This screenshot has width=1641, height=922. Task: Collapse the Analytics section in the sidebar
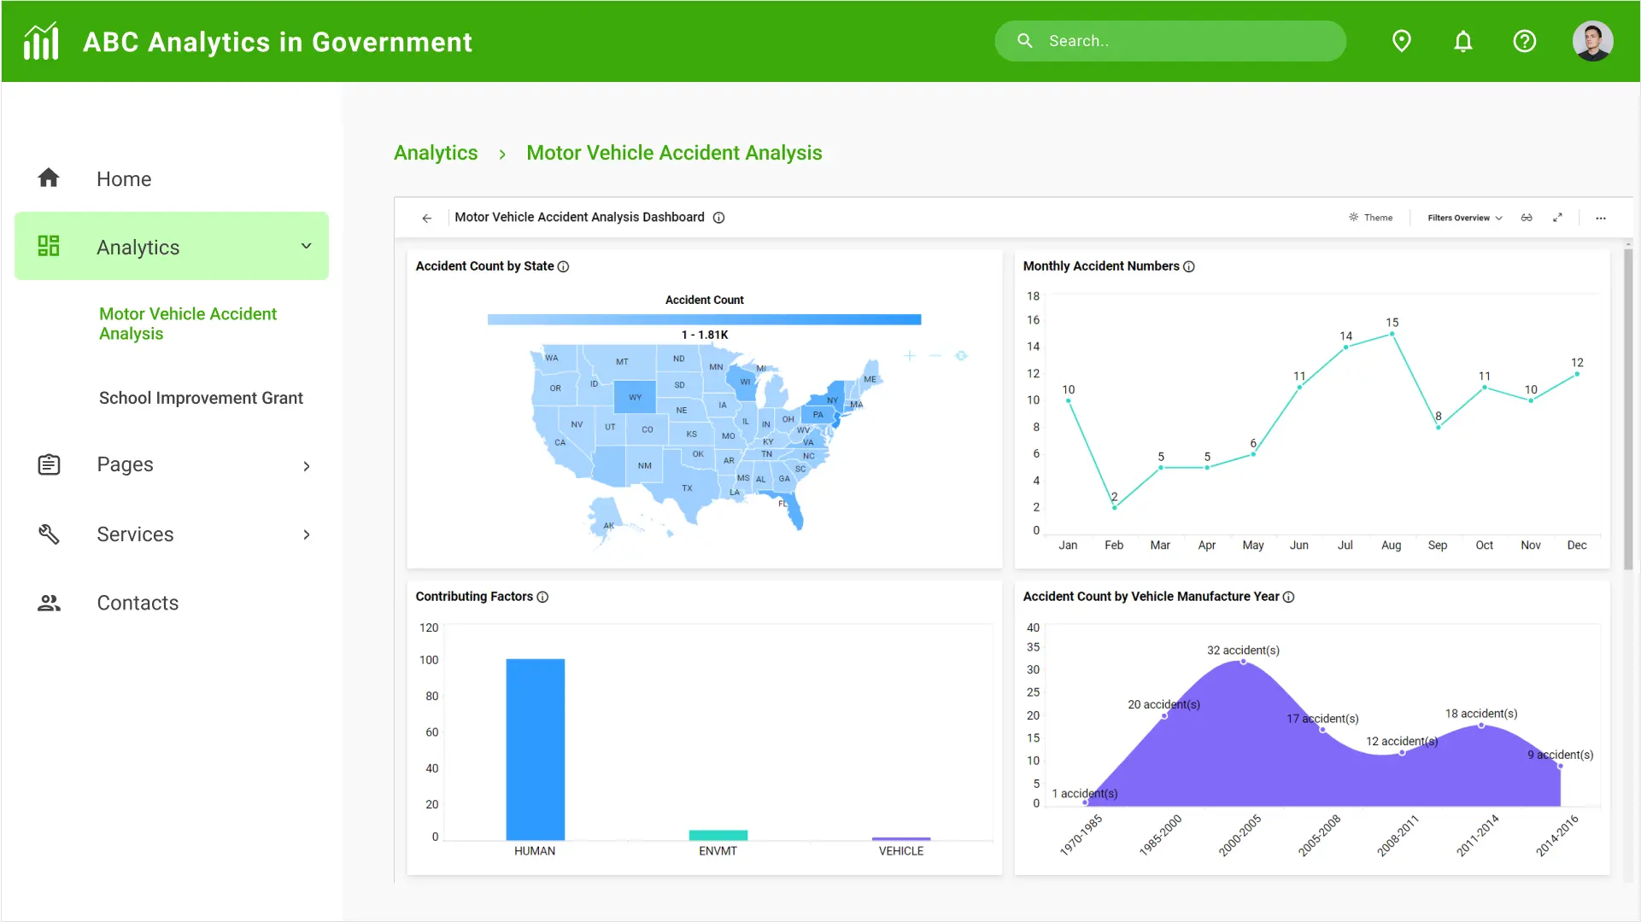306,246
